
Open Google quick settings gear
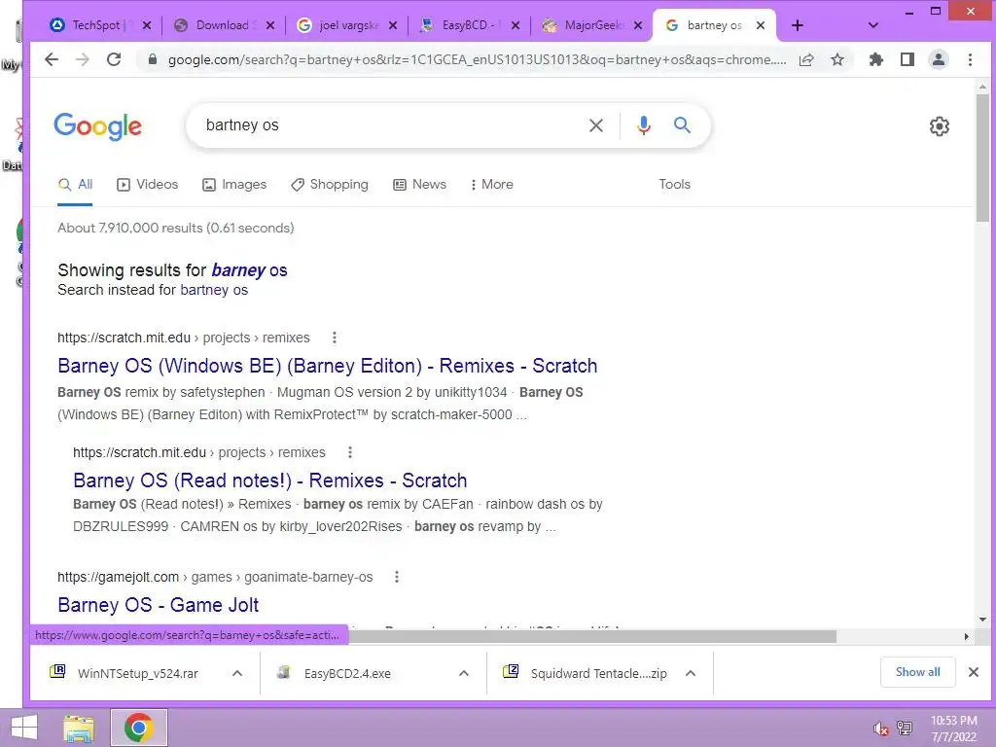[940, 125]
